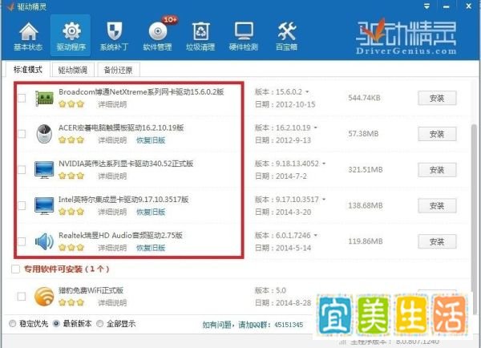481x348 pixels.
Task: Click the Realtek audio speaker icon
Action: (x=44, y=241)
